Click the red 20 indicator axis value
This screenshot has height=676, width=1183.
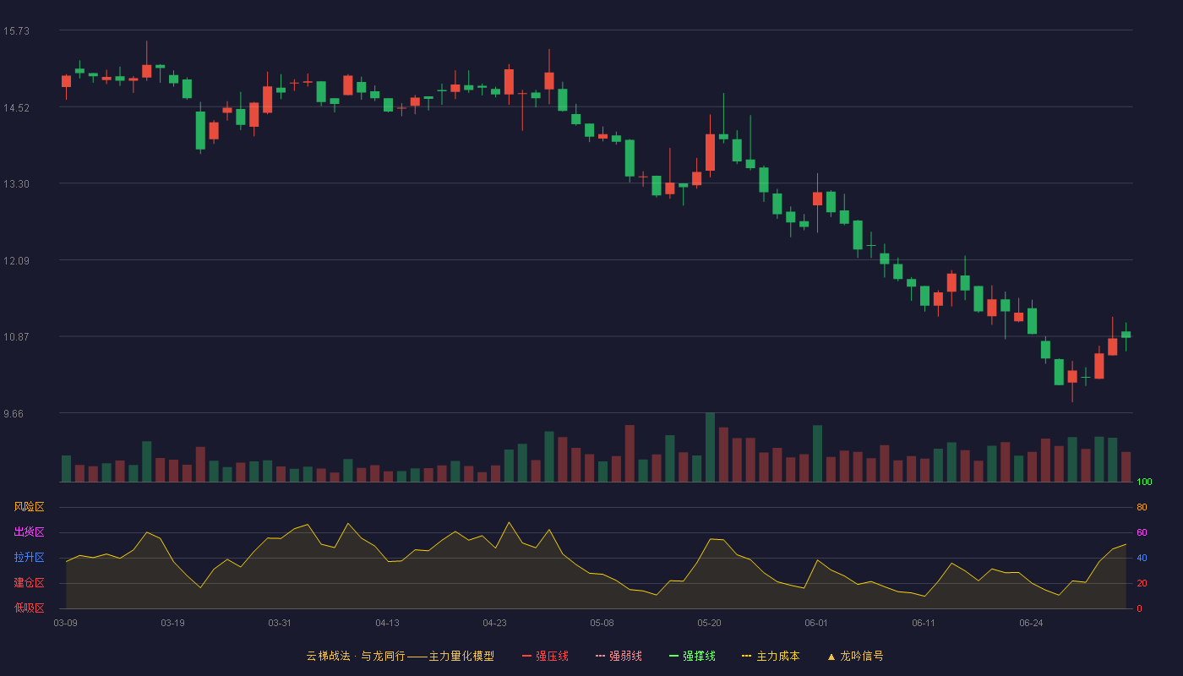click(x=1142, y=584)
